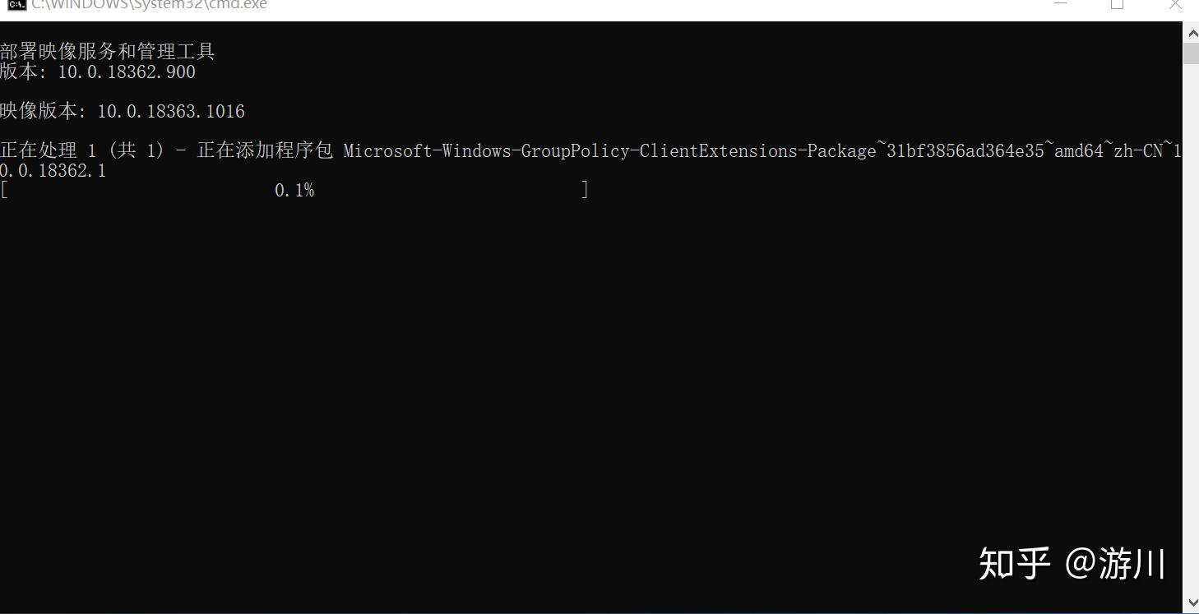
Task: Click the version number 10.0.18362.900
Action: pos(127,72)
